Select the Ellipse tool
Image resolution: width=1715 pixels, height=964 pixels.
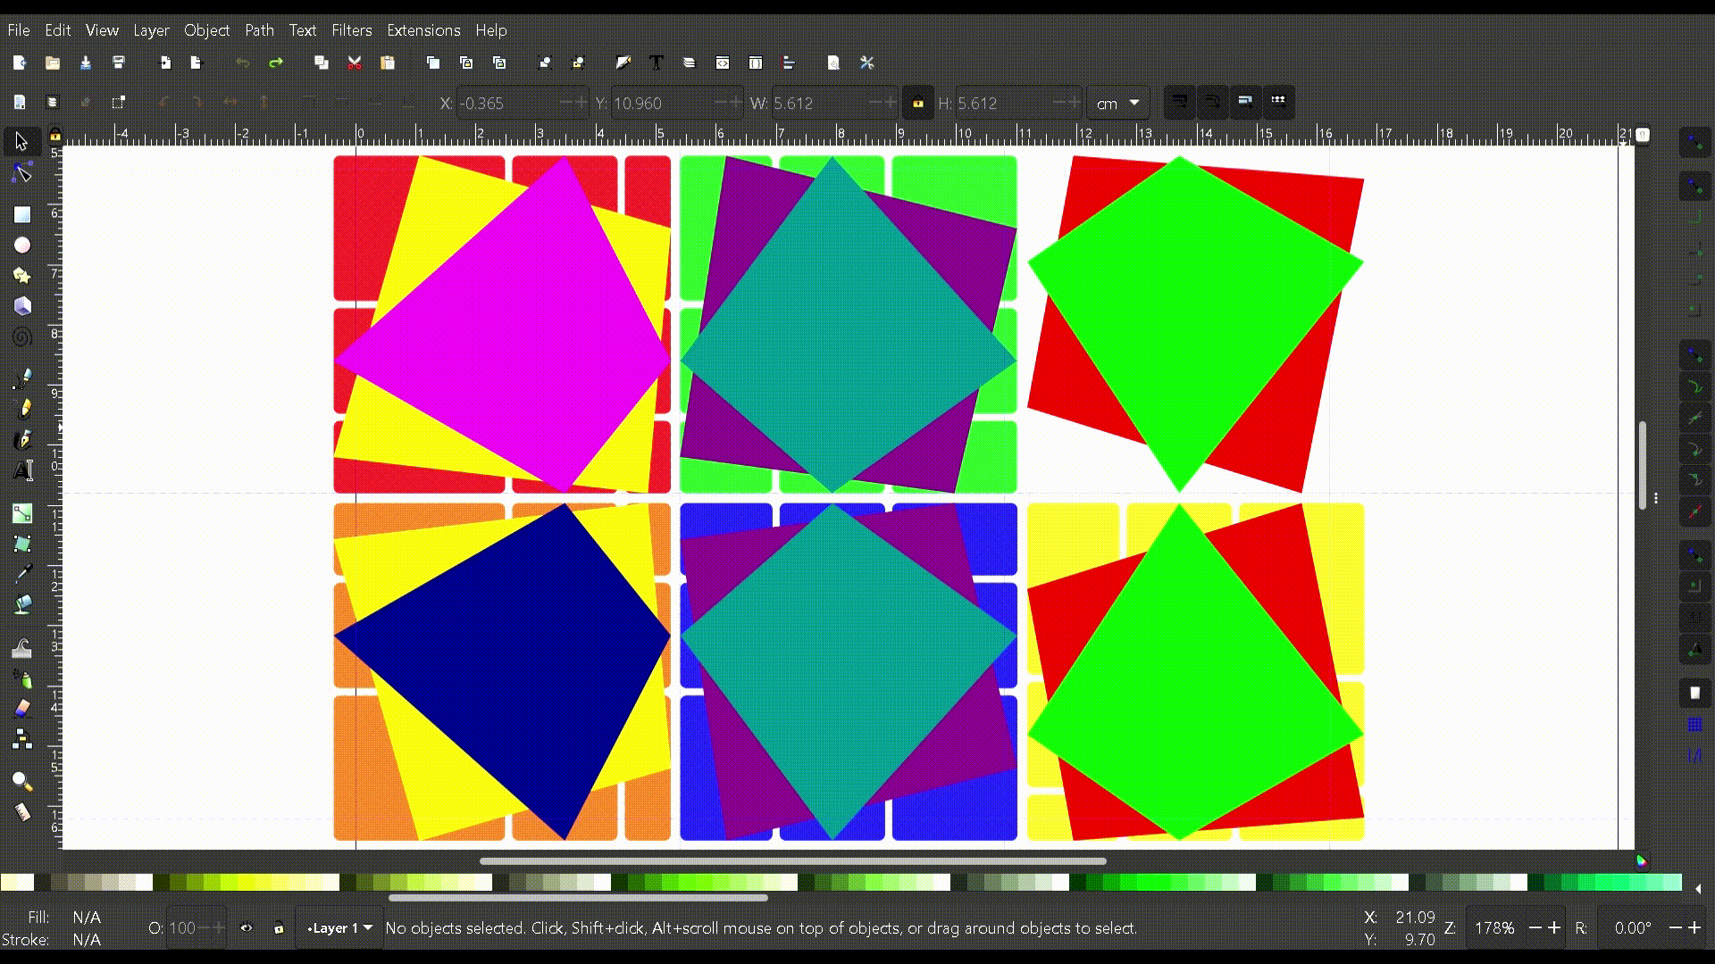point(22,245)
